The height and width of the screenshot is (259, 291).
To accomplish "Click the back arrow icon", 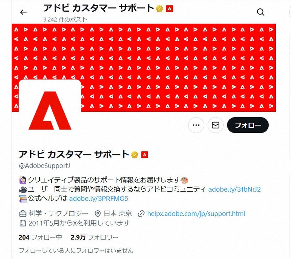I will 23,12.
